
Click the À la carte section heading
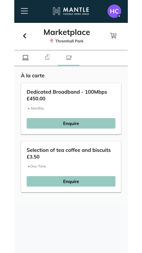(33, 76)
